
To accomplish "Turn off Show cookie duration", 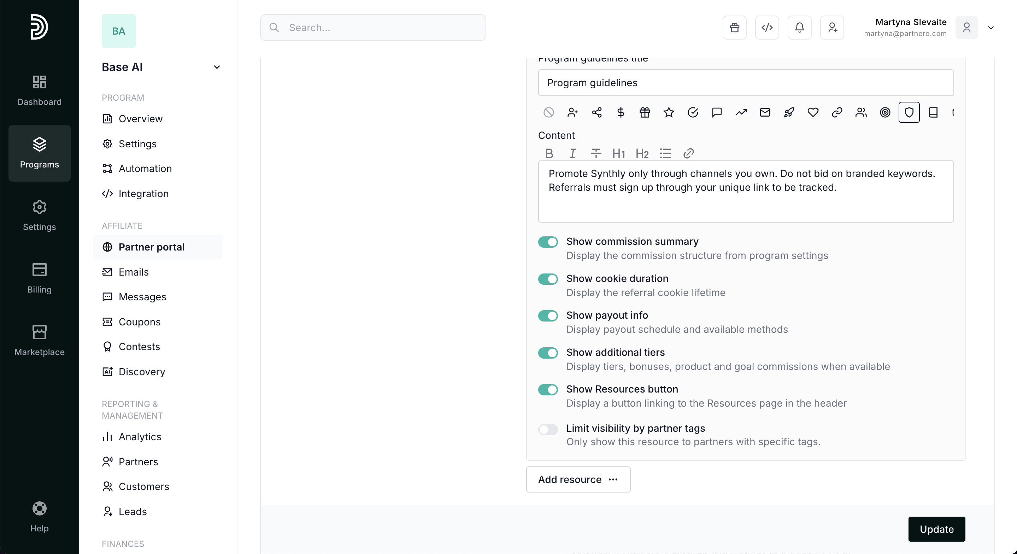I will click(548, 279).
